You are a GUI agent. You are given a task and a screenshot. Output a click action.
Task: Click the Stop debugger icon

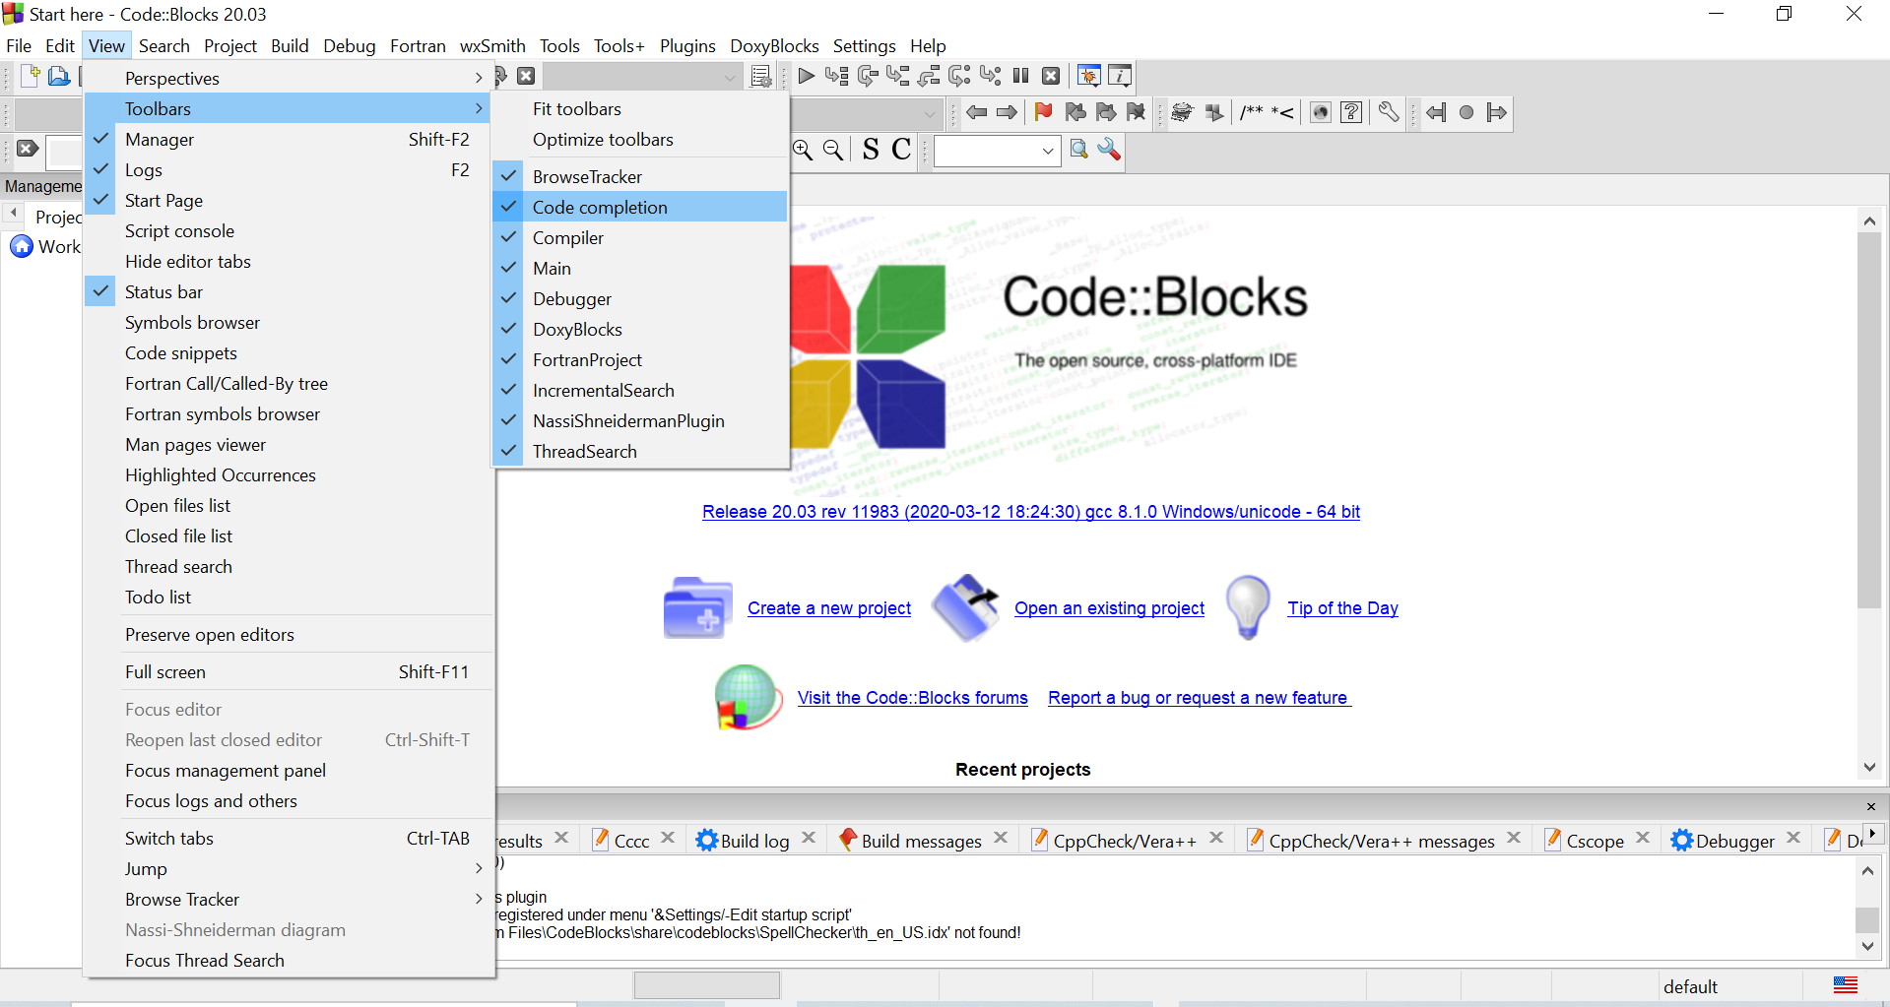pos(1051,76)
